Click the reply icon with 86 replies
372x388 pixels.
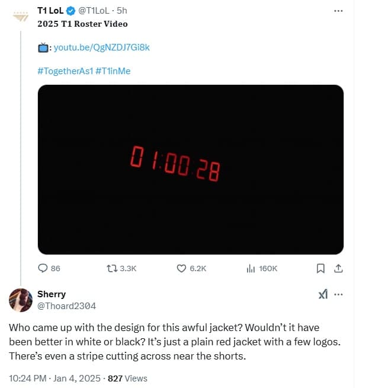point(43,268)
